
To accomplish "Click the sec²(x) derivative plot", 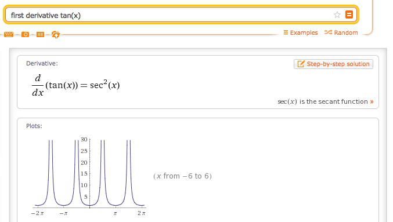I will (x=89, y=176).
